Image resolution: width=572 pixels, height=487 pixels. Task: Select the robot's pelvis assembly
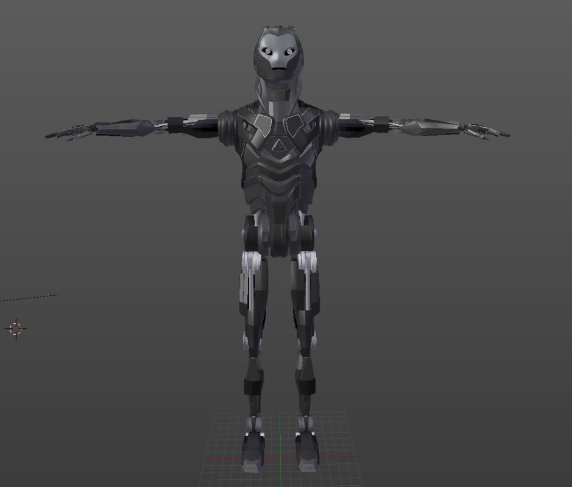[x=279, y=231]
